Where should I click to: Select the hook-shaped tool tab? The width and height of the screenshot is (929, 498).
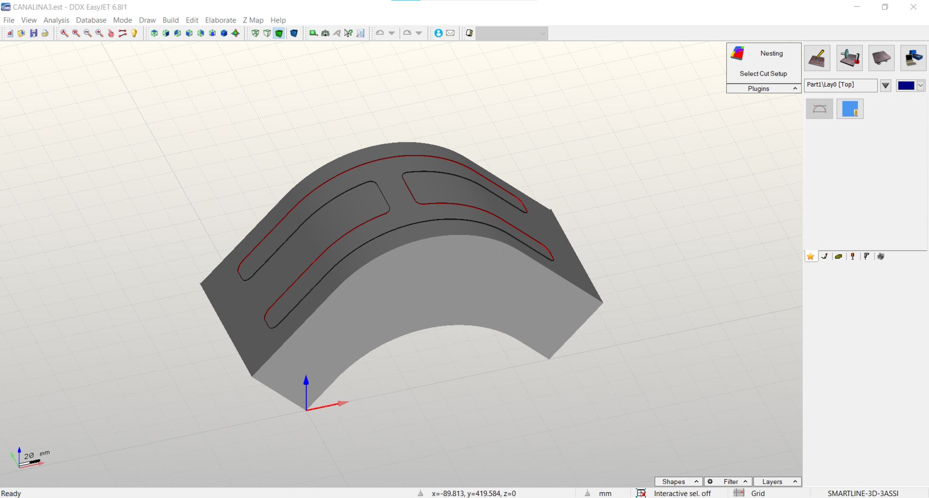(825, 256)
